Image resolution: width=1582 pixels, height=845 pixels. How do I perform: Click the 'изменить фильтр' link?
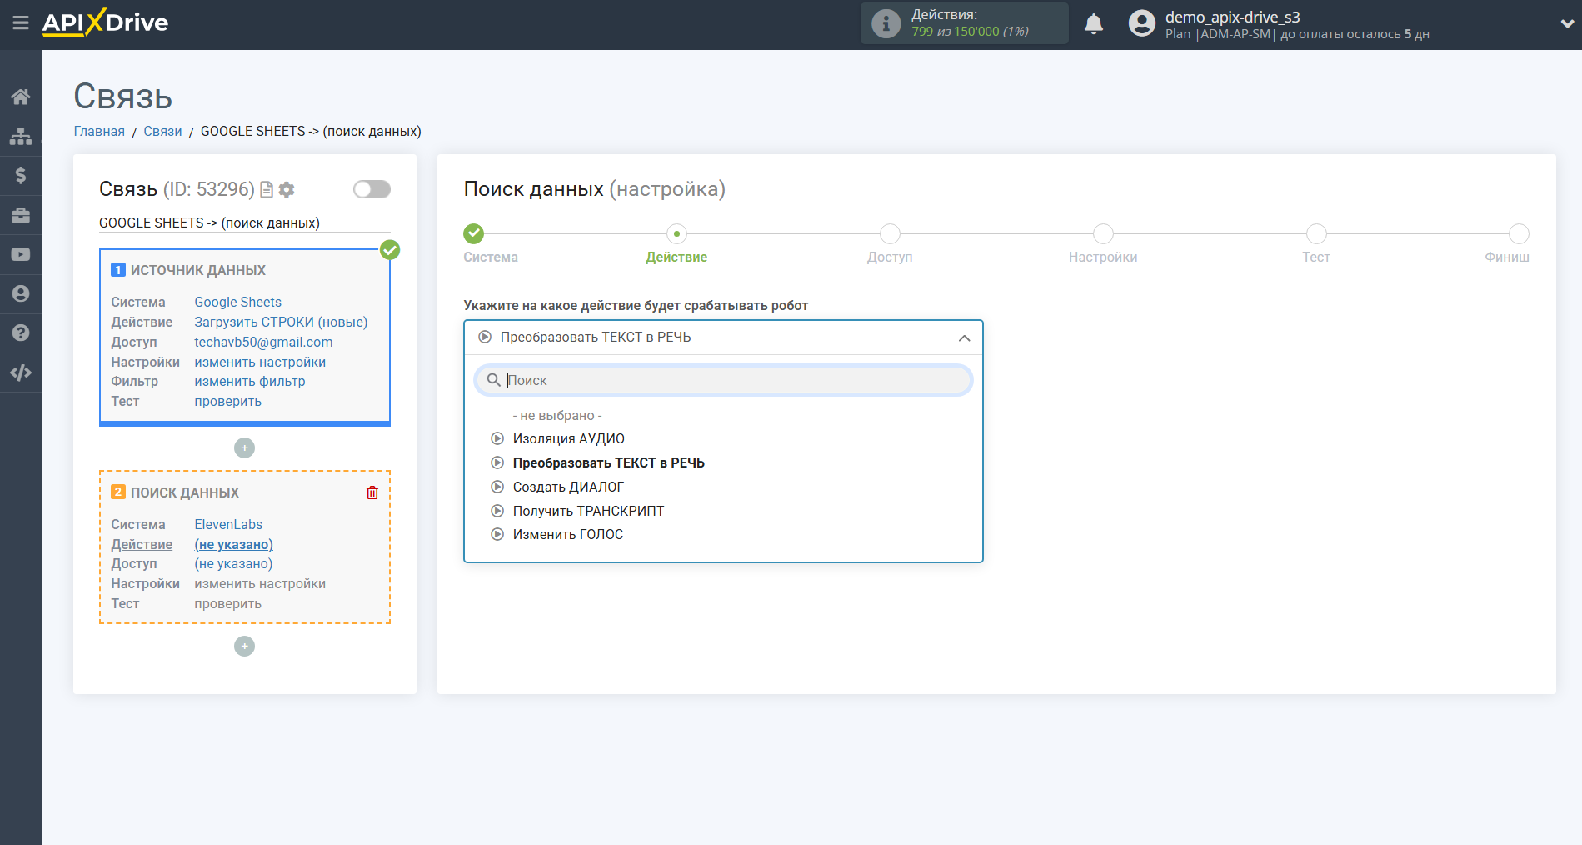click(250, 381)
